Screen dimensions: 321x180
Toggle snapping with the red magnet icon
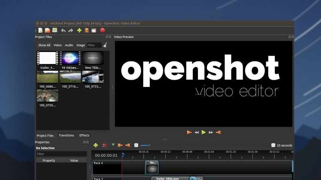click(104, 145)
